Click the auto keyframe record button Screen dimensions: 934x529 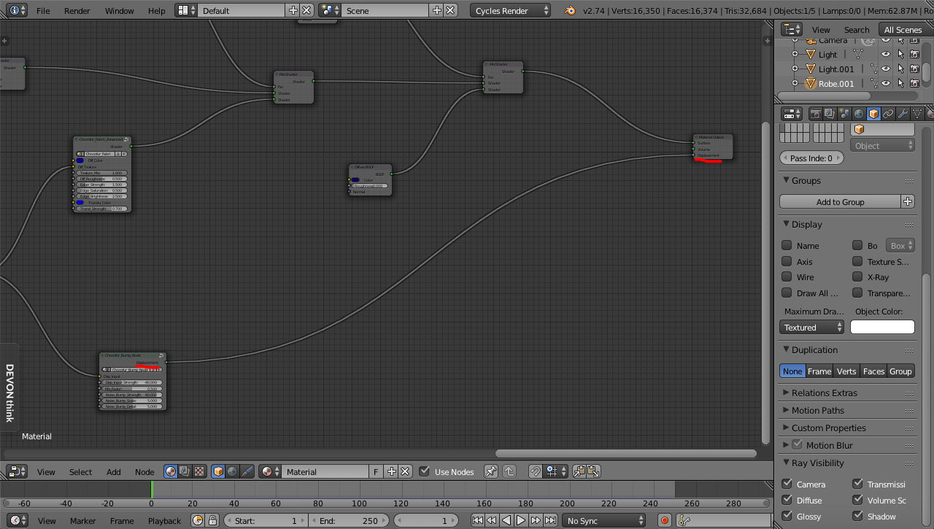(x=664, y=520)
